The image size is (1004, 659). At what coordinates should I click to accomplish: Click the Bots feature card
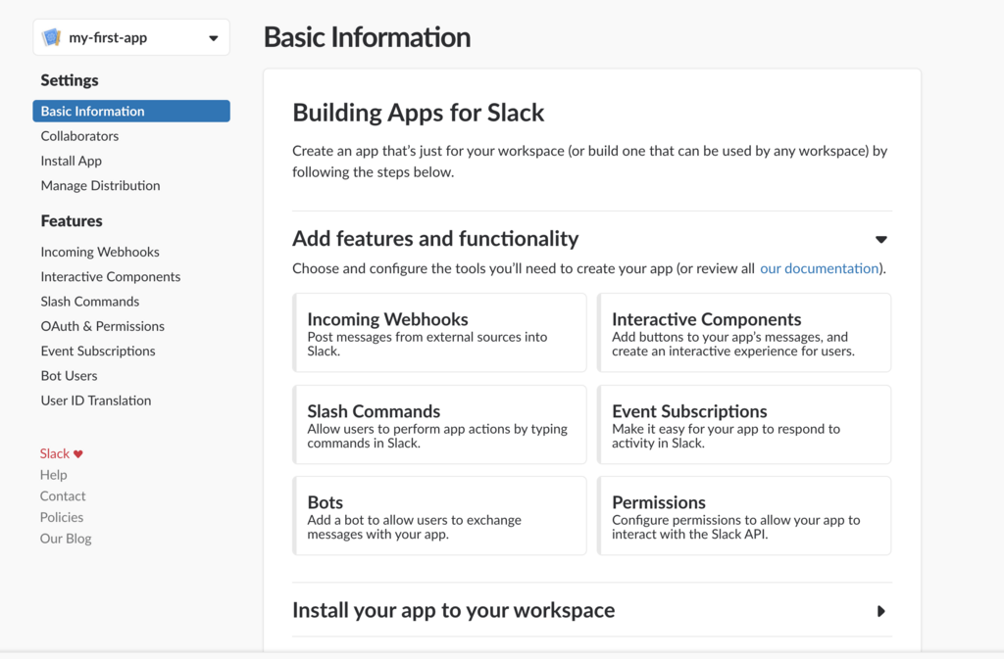pos(439,516)
